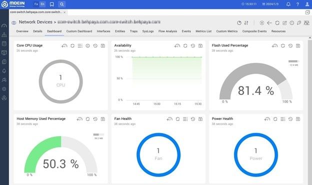312x185 pixels.
Task: Open the bookmark icon in top bar
Action: [52, 4]
